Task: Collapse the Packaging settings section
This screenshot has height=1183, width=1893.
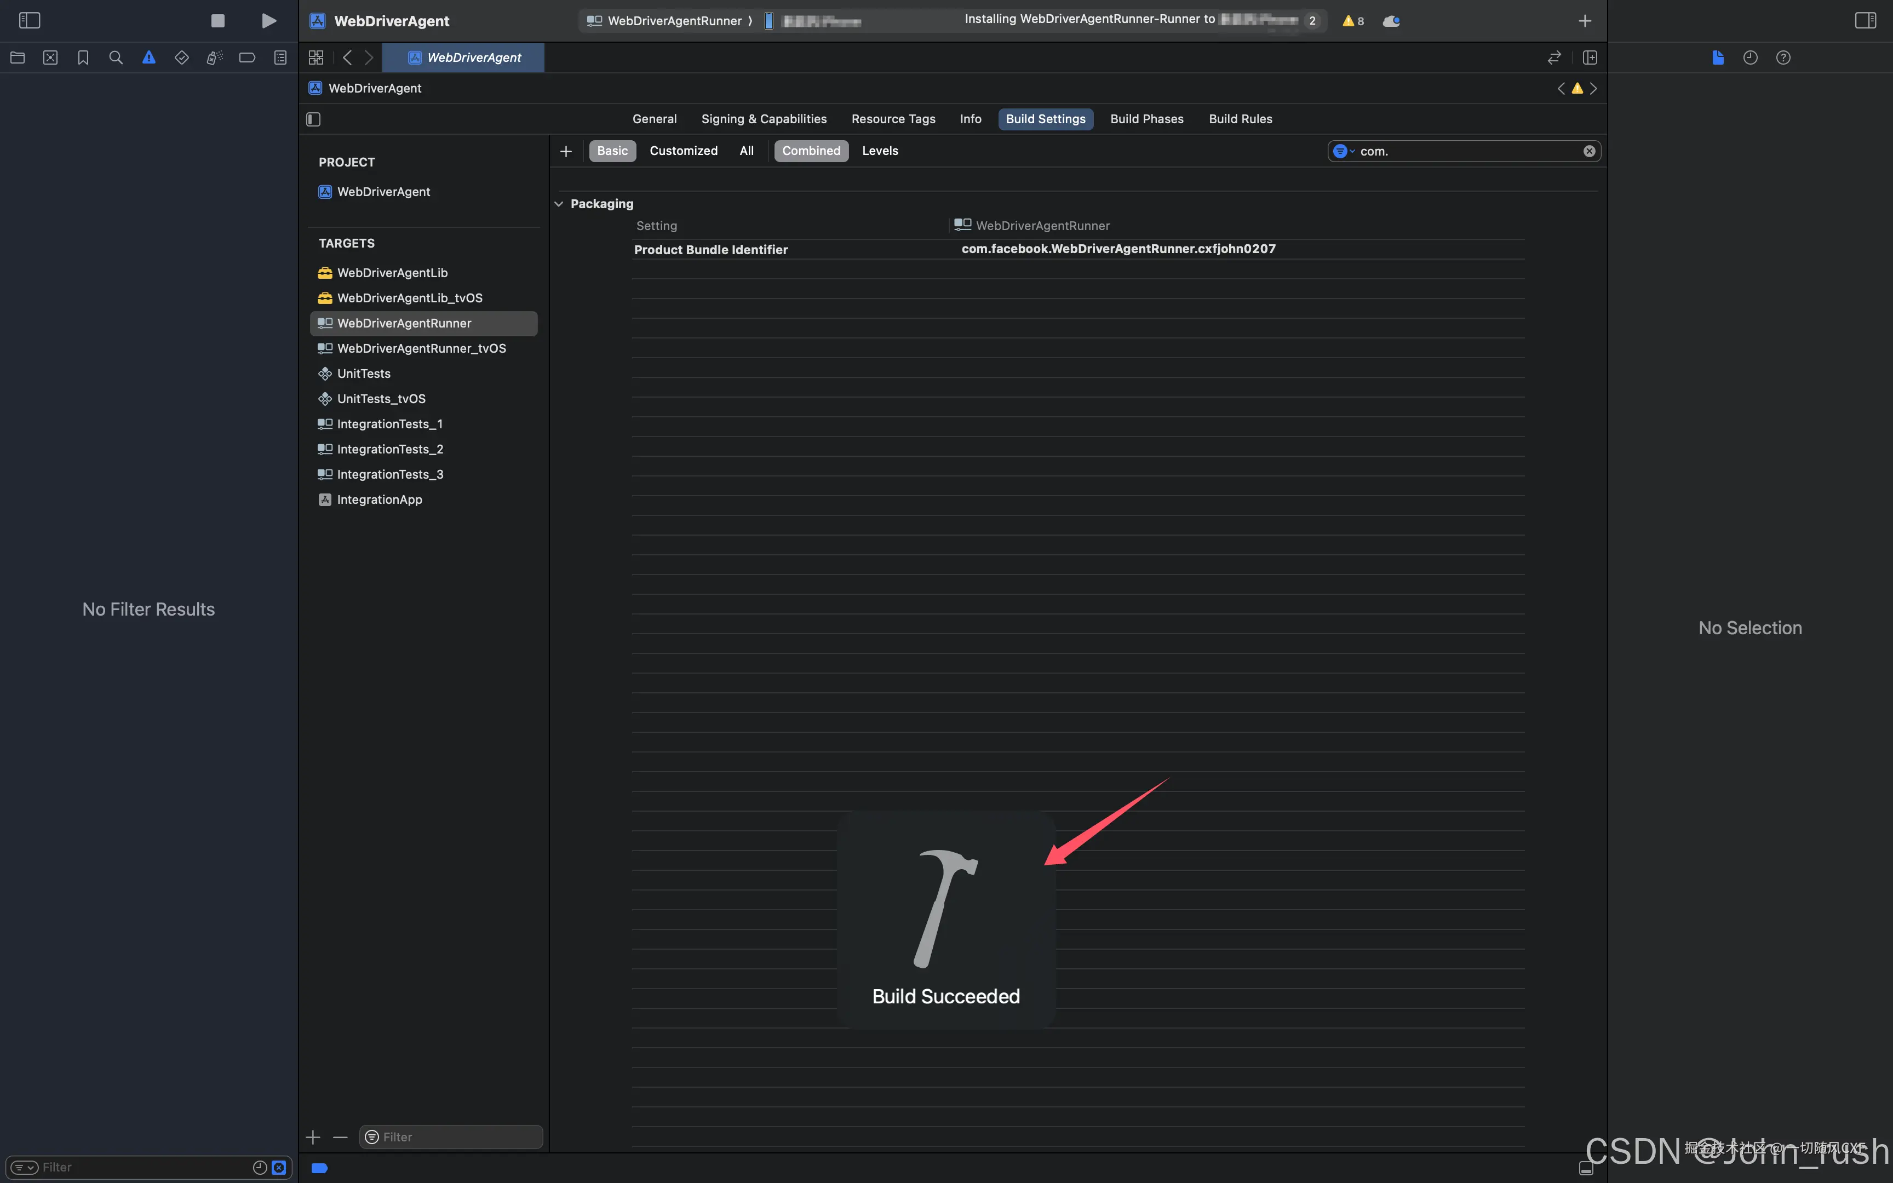Action: click(559, 204)
